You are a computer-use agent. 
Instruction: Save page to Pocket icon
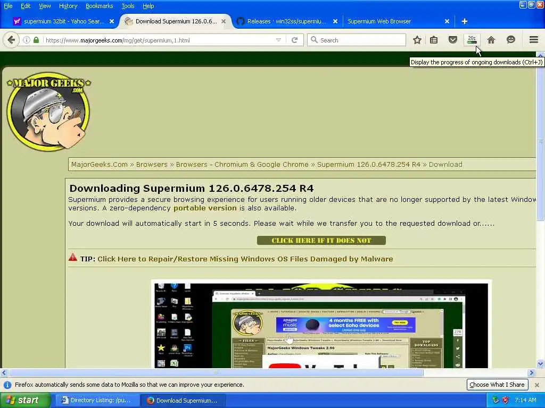pos(452,40)
